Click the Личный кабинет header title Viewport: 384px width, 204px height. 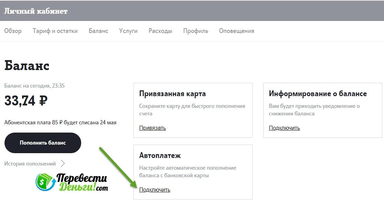click(x=36, y=11)
